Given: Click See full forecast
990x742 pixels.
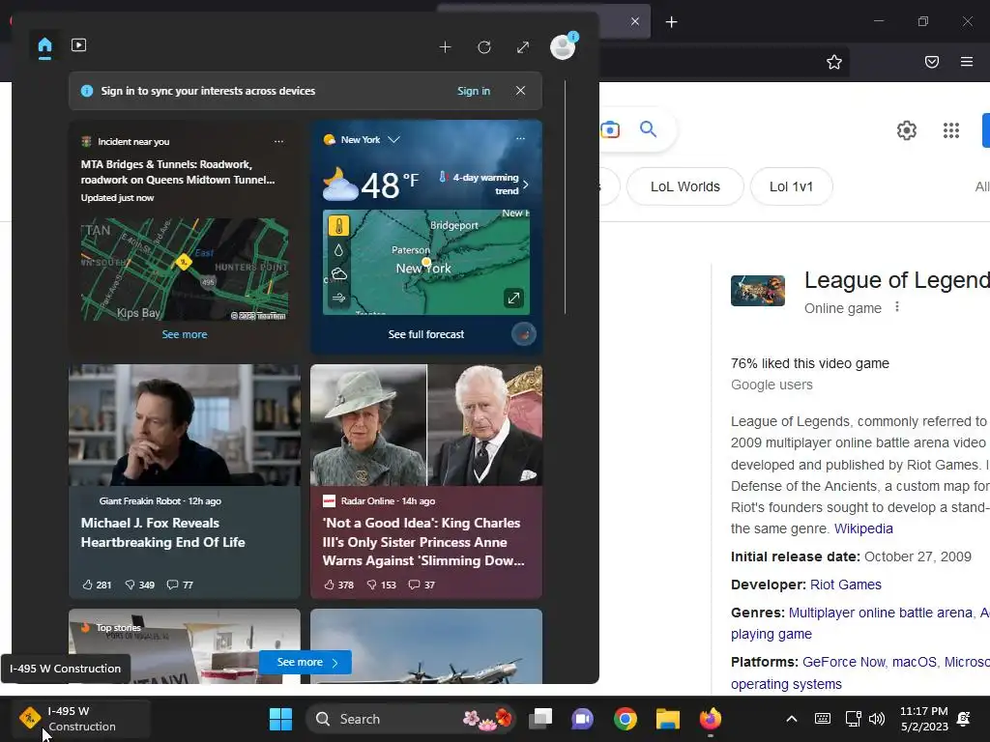Looking at the screenshot, I should click(x=426, y=334).
